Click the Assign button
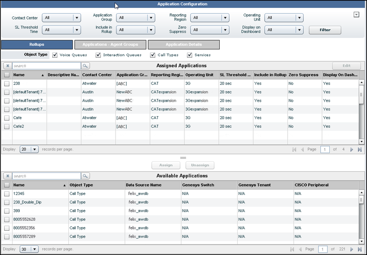The height and width of the screenshot is (255, 367). [x=166, y=165]
